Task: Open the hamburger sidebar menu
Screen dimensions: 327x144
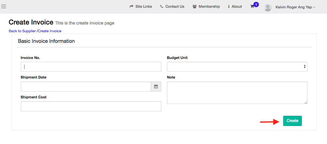Action: (4, 6)
